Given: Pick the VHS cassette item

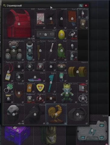Looking at the screenshot, I should coord(46,34).
